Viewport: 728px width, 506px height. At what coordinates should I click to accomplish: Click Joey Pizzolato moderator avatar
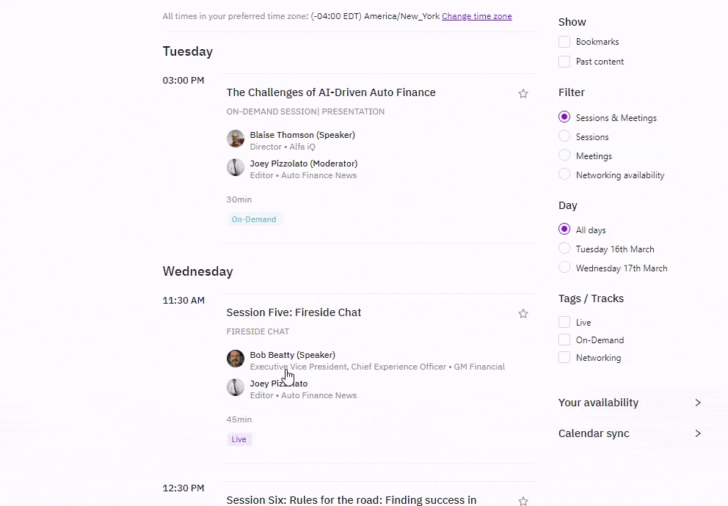point(236,167)
